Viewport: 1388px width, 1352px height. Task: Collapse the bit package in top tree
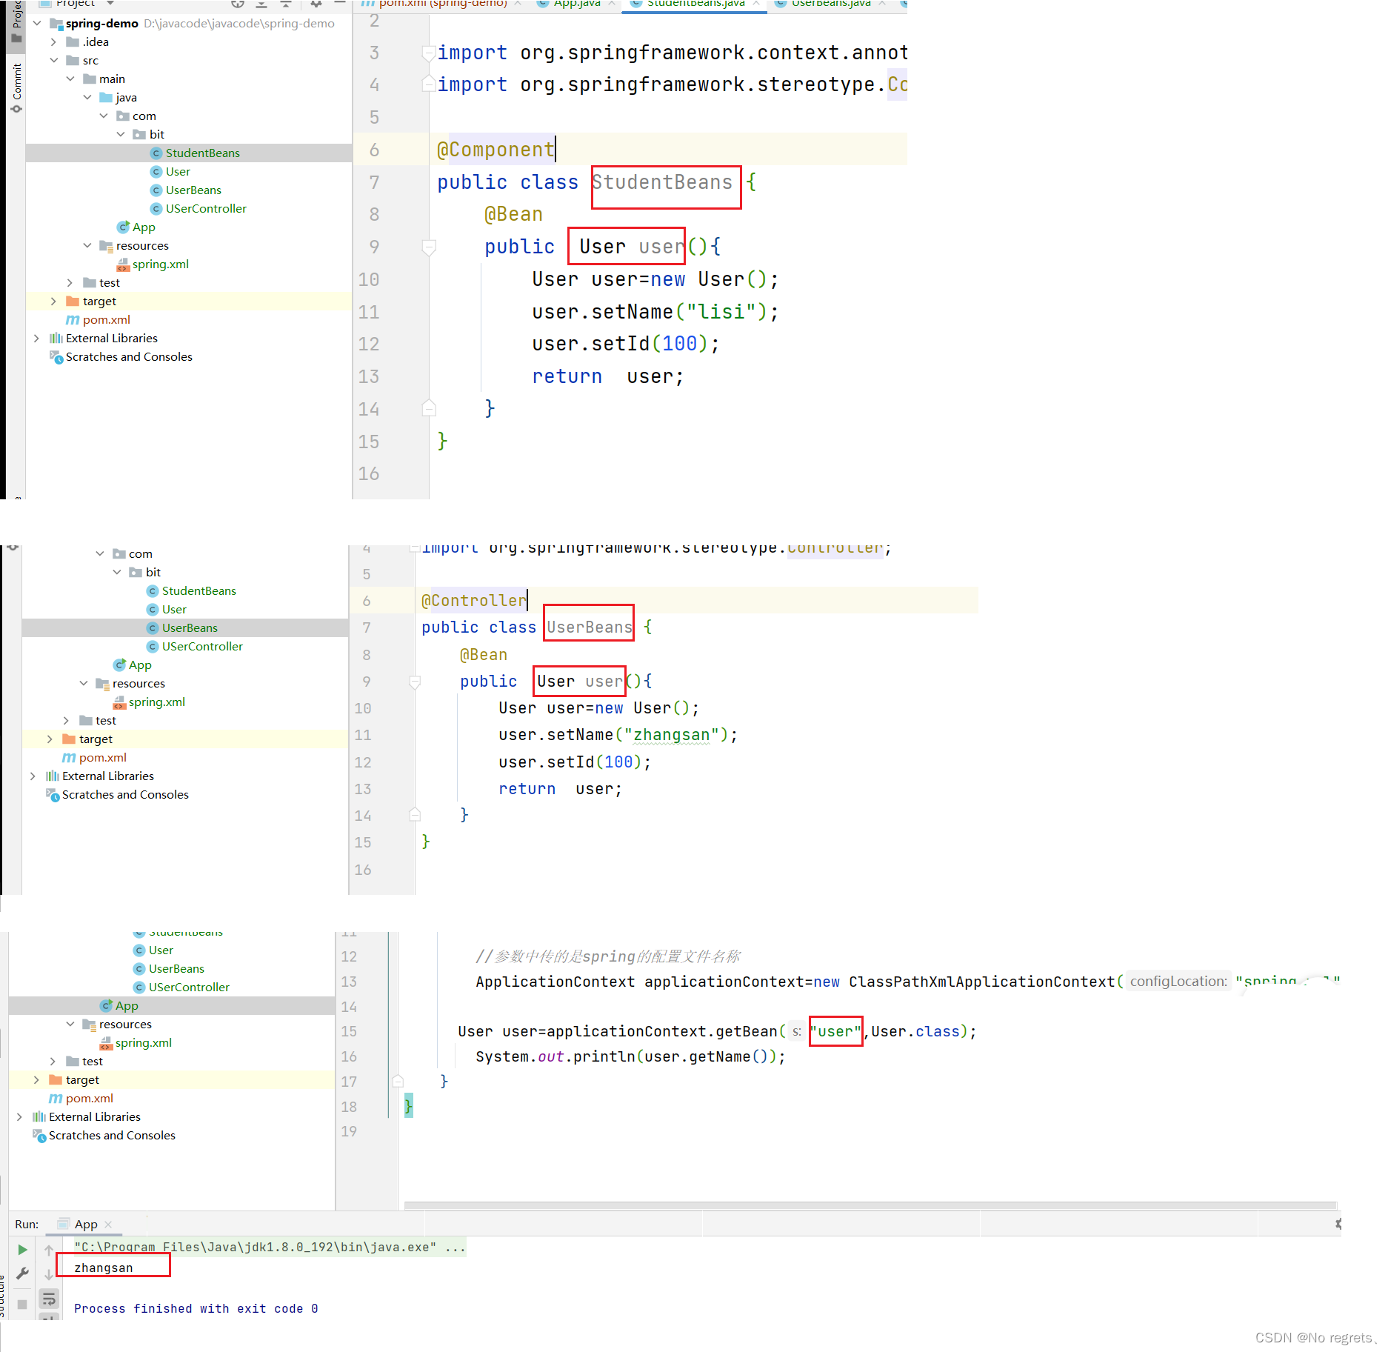121,134
